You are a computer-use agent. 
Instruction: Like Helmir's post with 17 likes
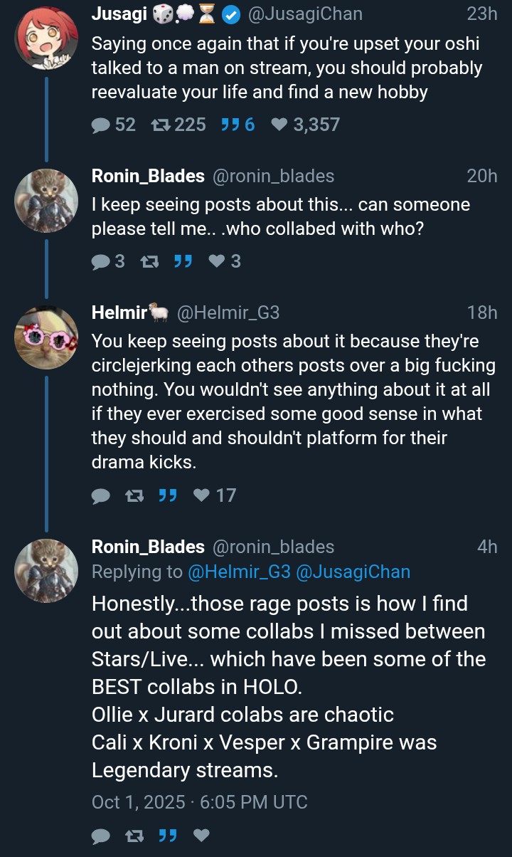(202, 495)
